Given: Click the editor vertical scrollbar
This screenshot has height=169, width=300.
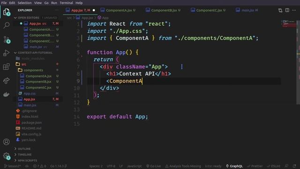Looking at the screenshot, I should [298, 62].
